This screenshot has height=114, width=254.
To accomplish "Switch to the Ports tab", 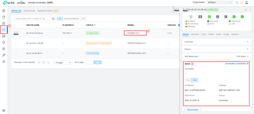I will tap(203, 34).
